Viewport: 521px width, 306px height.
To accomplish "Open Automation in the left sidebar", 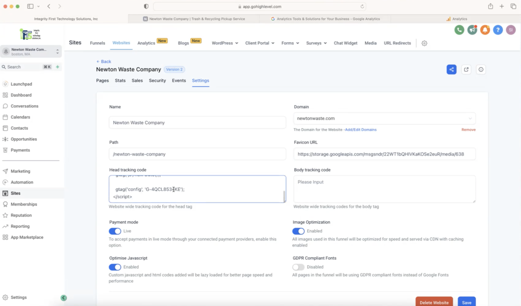I will [22, 182].
